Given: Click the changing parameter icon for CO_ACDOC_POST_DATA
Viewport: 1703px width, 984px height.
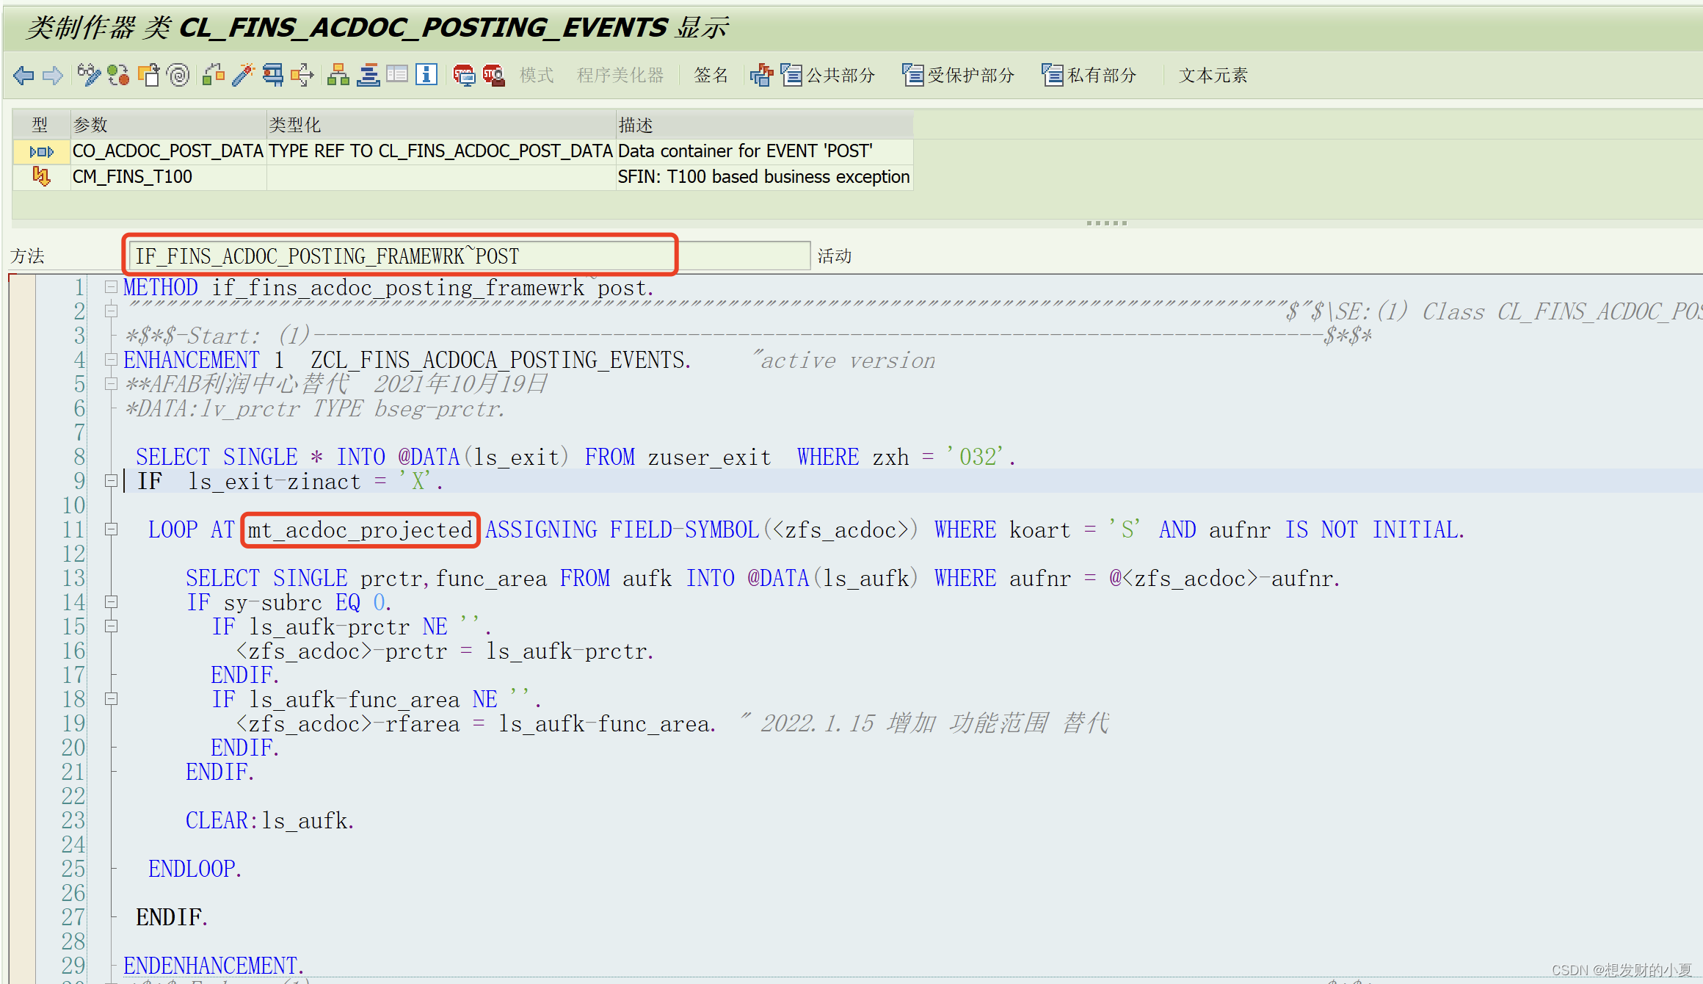Looking at the screenshot, I should click(42, 152).
